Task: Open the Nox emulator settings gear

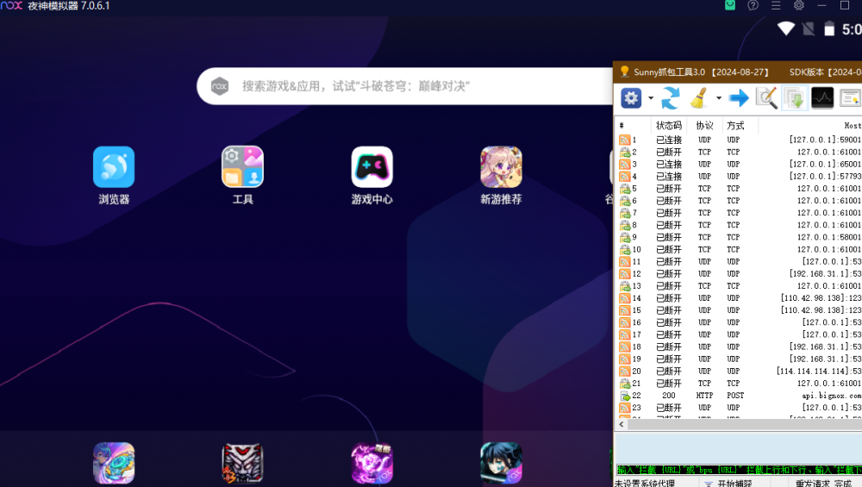Action: click(799, 5)
